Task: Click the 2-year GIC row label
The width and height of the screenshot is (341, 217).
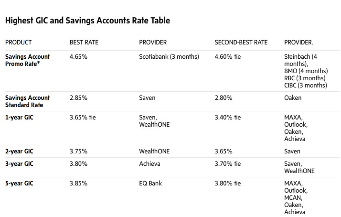Action: click(x=19, y=152)
